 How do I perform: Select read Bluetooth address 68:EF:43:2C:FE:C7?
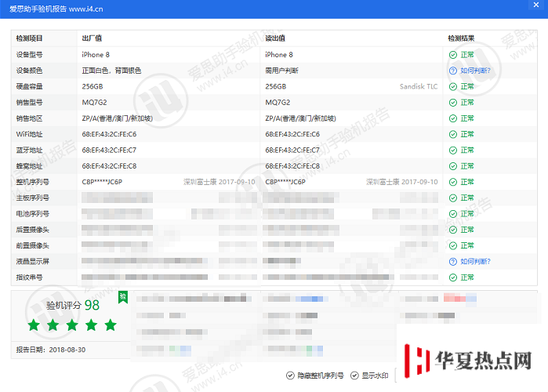click(x=292, y=151)
